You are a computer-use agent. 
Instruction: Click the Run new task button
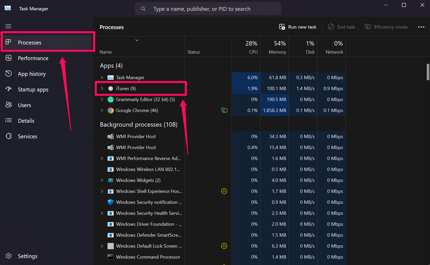click(297, 27)
